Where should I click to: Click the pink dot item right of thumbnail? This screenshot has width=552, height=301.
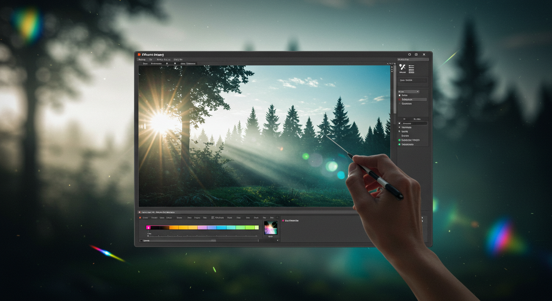[x=291, y=221]
